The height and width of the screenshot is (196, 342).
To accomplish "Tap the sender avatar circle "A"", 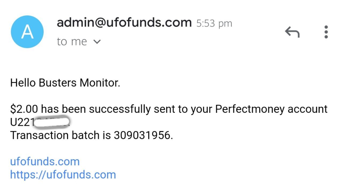I will [x=27, y=32].
